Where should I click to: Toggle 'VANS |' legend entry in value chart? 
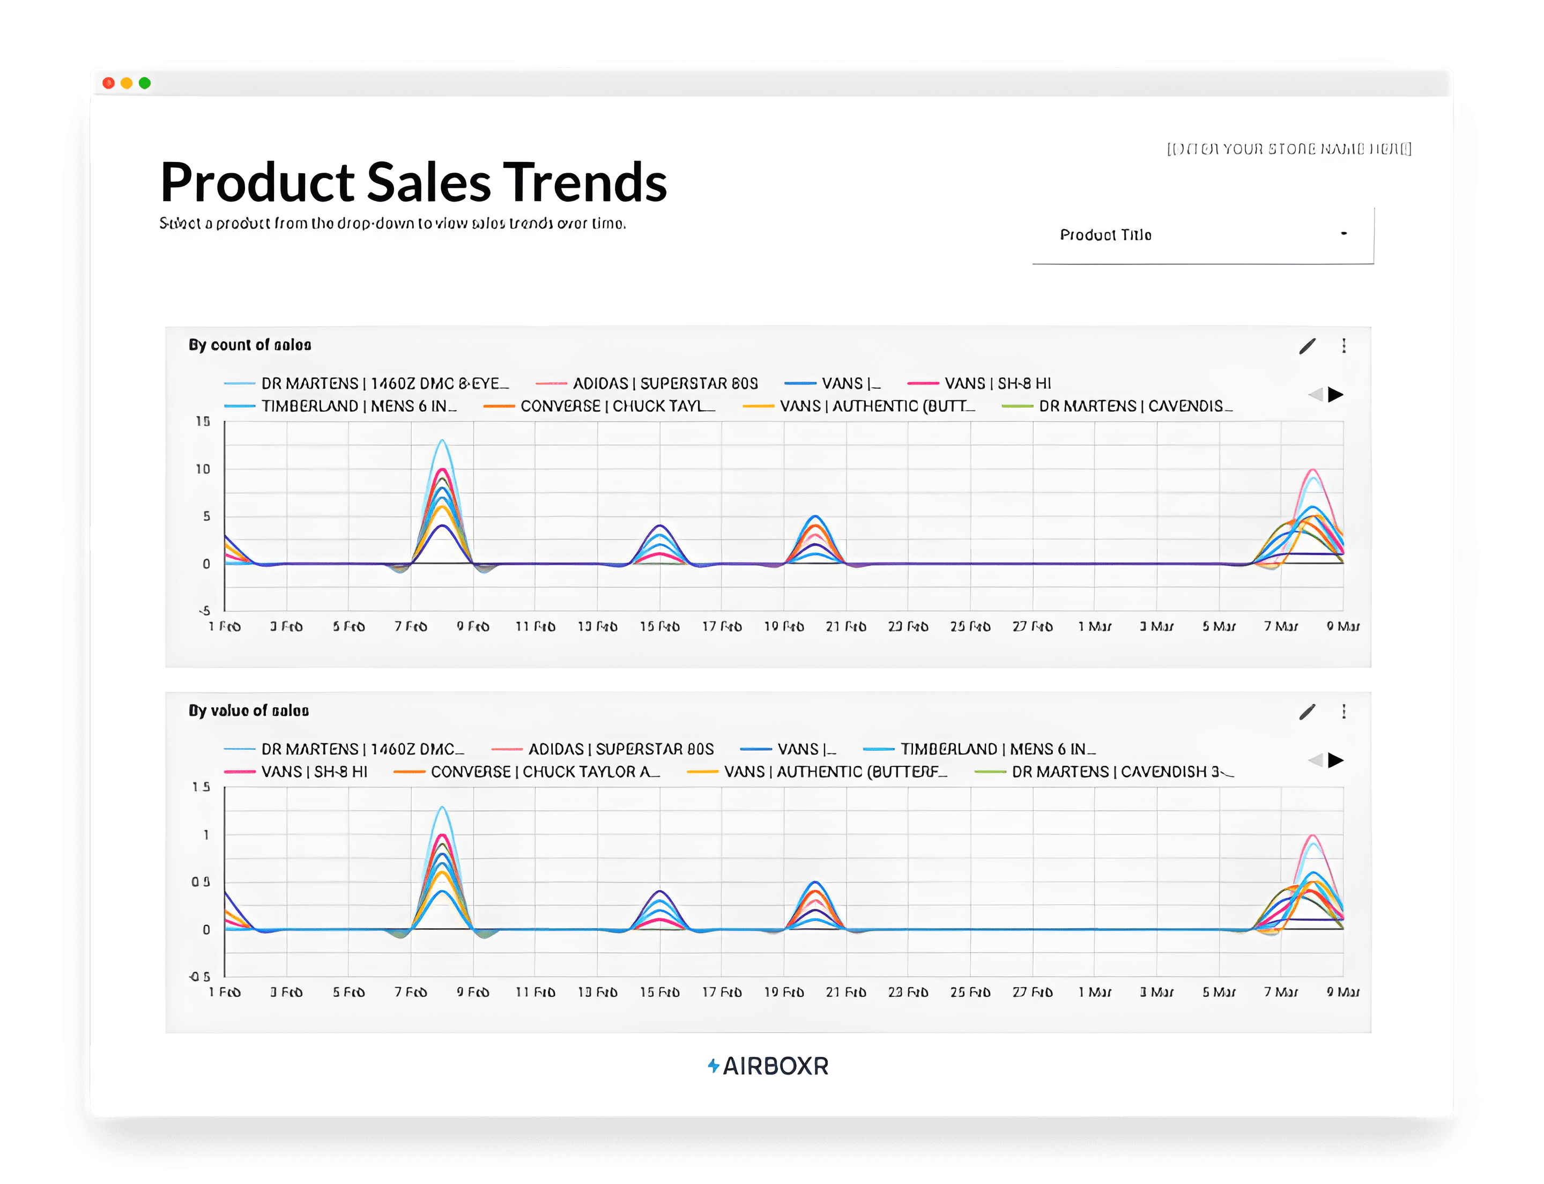[789, 749]
